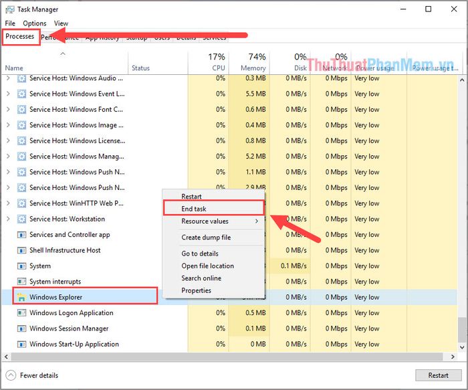Select Open file location menu entry
The width and height of the screenshot is (468, 390).
click(213, 266)
